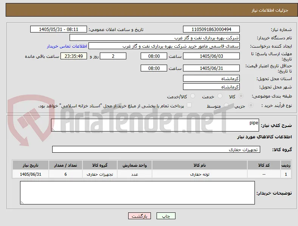The width and height of the screenshot is (298, 226).
Task: Click the row number 1 cell
Action: [286, 174]
